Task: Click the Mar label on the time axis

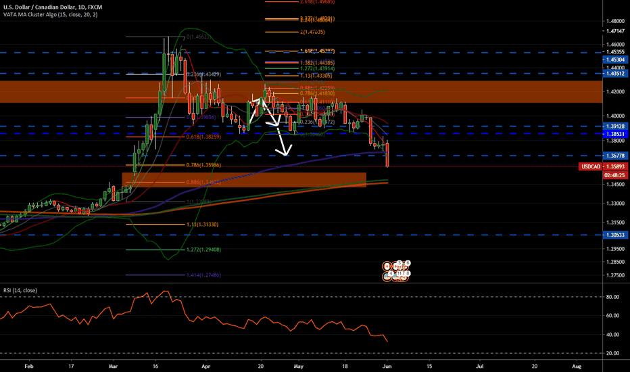Action: (x=113, y=367)
